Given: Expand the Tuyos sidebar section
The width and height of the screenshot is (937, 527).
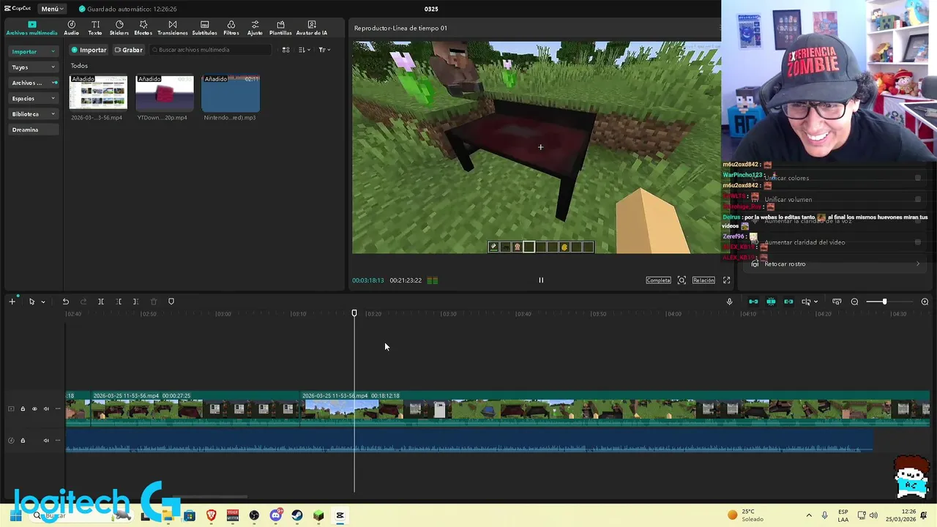Looking at the screenshot, I should click(x=33, y=67).
